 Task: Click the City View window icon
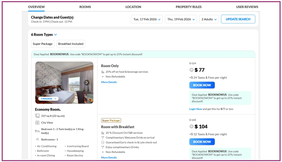pyautogui.click(x=37, y=123)
